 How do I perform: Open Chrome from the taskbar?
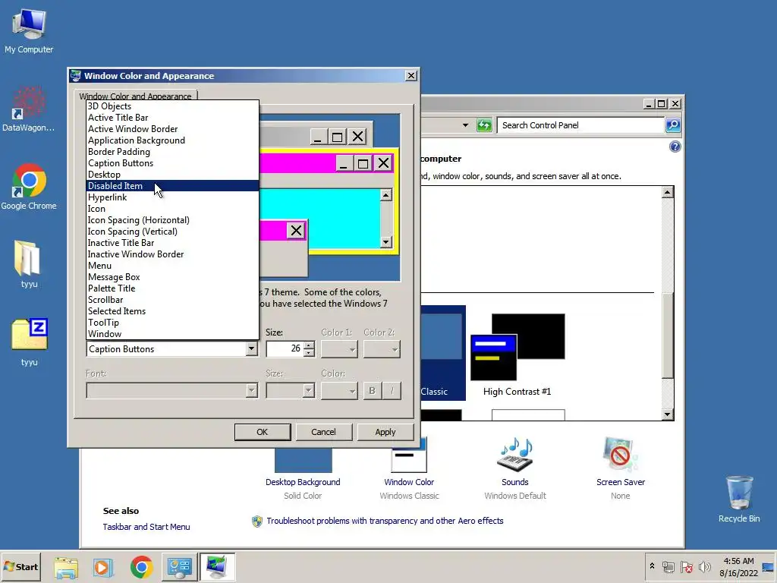[x=141, y=567]
